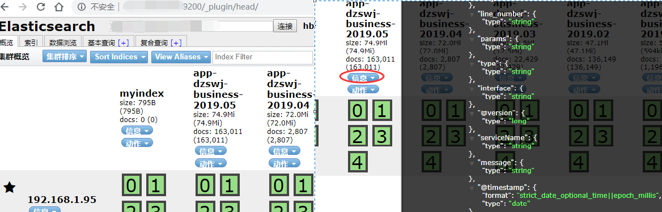Select shard 1 under 2019.05 on the 192.168.1.95 row

230,185
